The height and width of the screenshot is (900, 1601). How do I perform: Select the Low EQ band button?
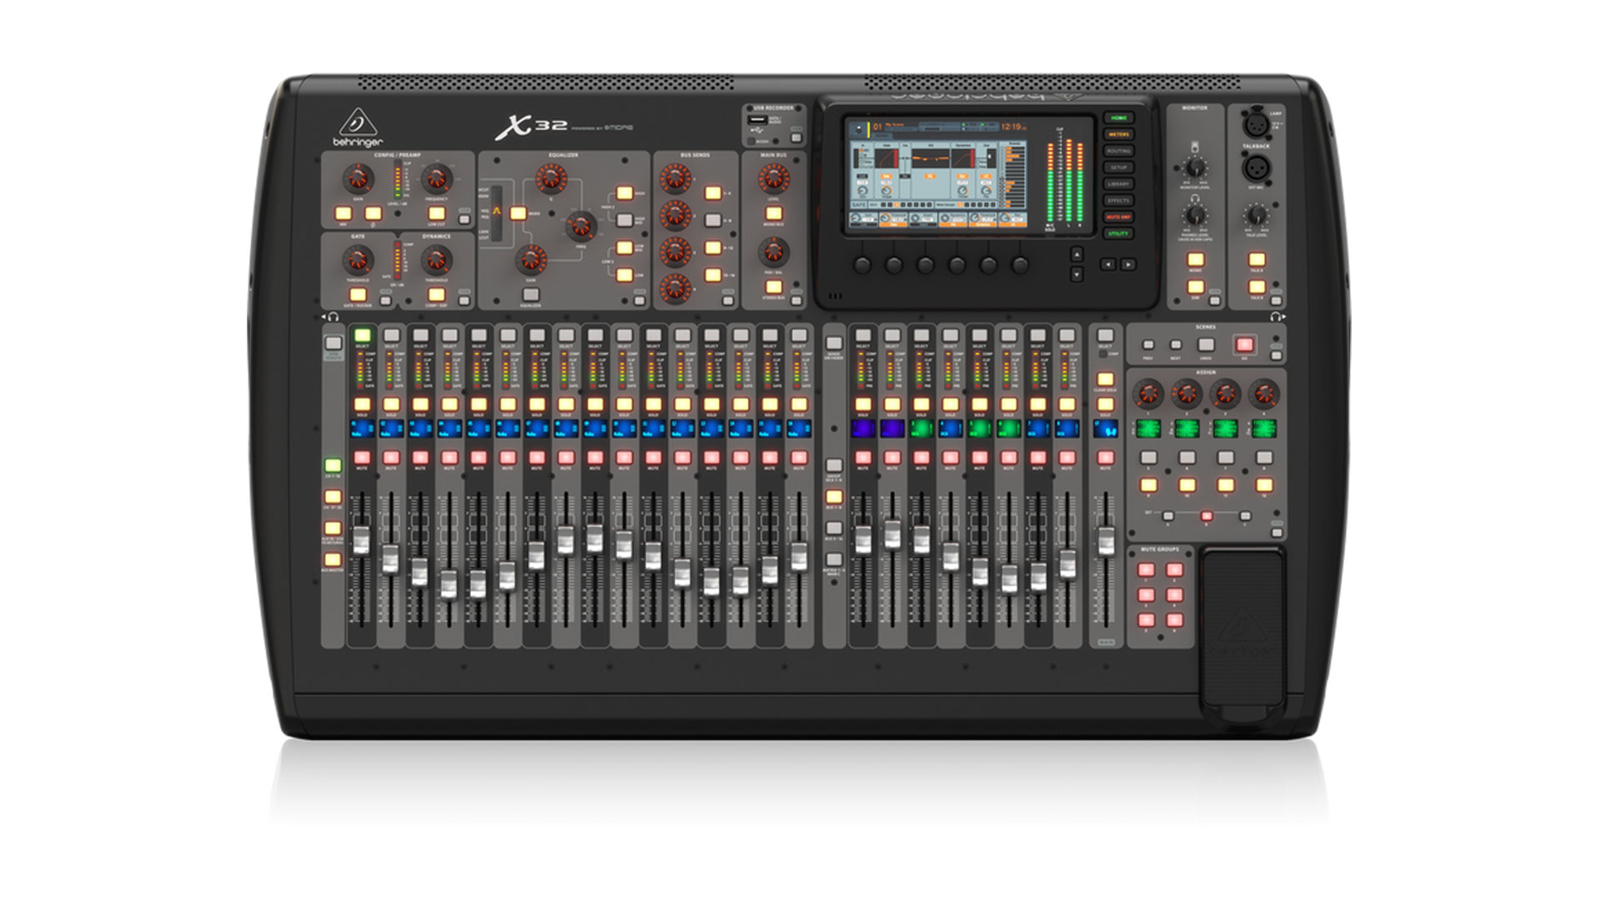(625, 274)
